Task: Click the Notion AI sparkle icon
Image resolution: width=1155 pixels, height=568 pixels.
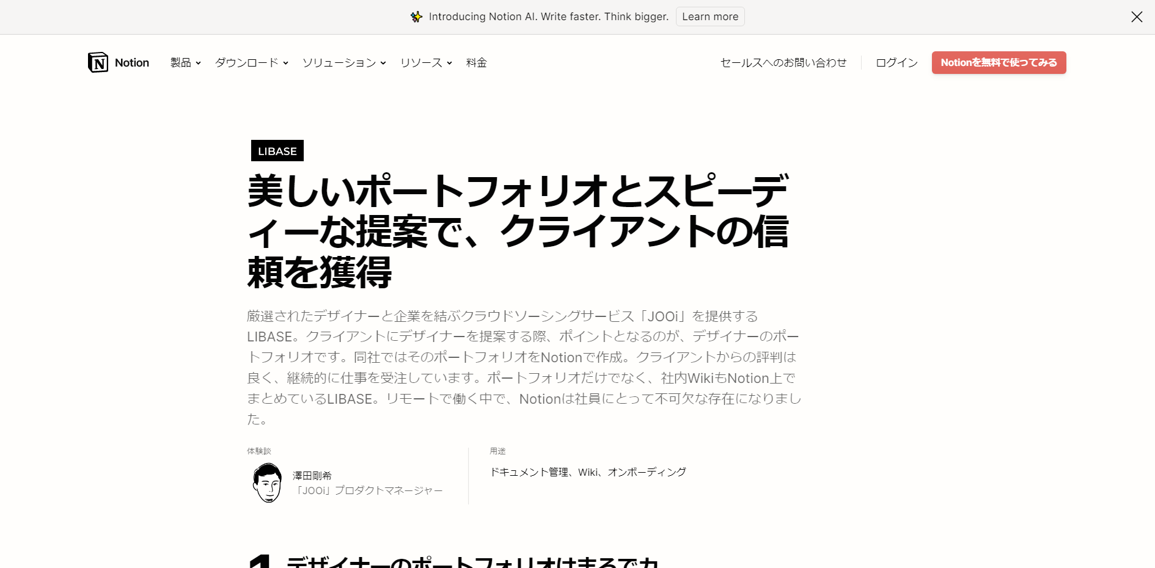Action: point(416,16)
